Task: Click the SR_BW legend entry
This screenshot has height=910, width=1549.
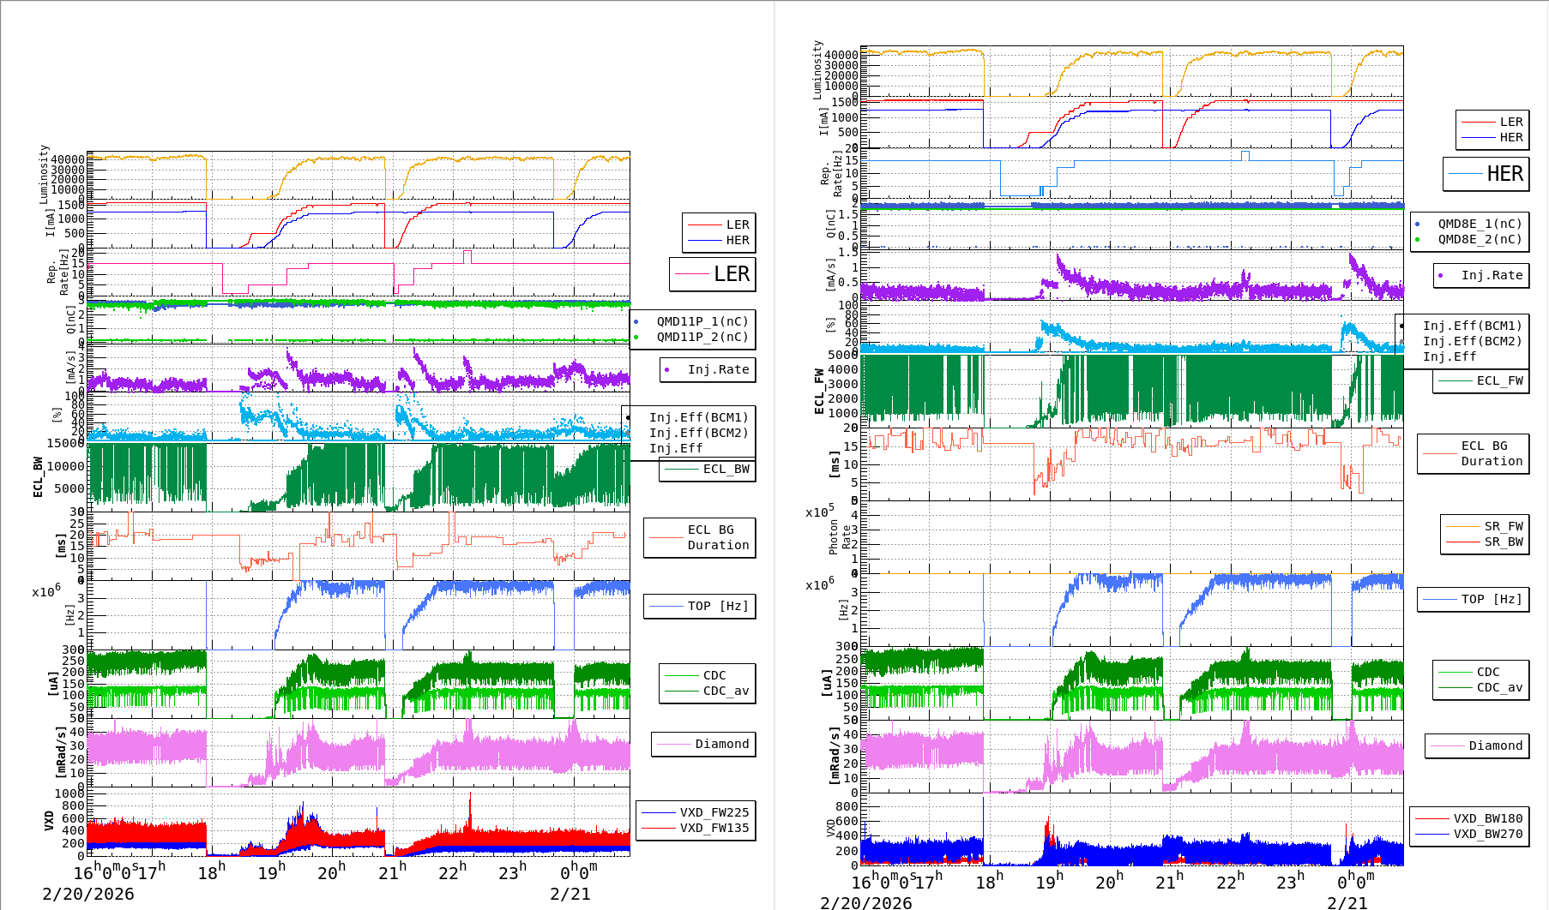Action: coord(1503,542)
